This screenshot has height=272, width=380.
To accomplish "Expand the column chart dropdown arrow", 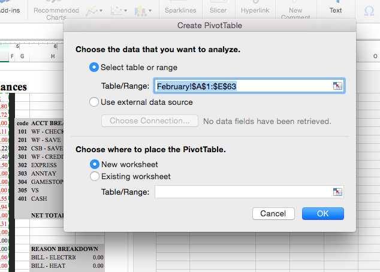I will point(150,11).
